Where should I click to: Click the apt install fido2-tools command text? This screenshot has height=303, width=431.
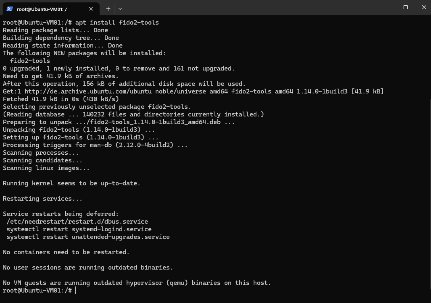(x=117, y=23)
